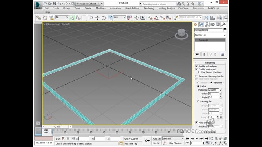Activate the Select and Rotate tool

(x=104, y=18)
